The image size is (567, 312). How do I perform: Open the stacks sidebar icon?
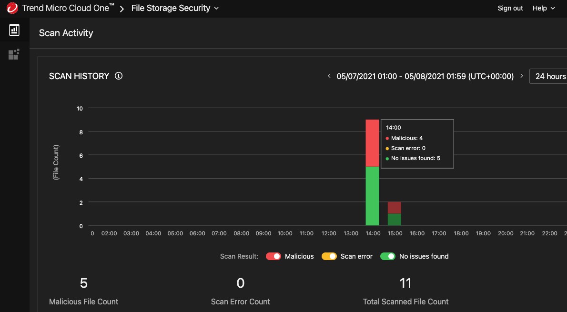coord(14,54)
